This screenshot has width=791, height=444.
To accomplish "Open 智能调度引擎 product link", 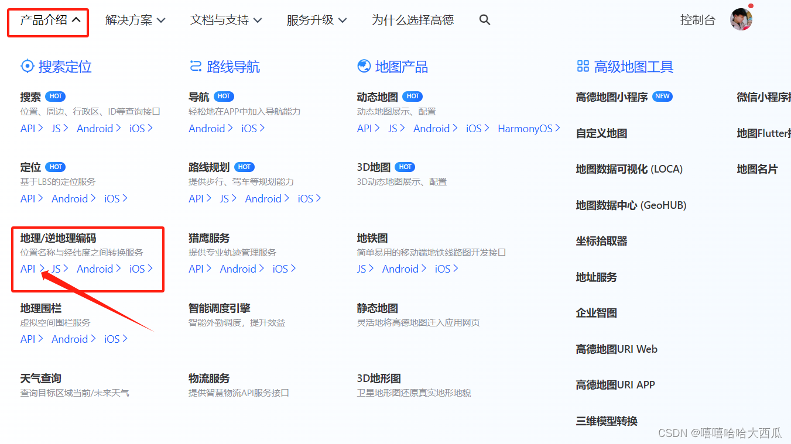I will point(219,308).
